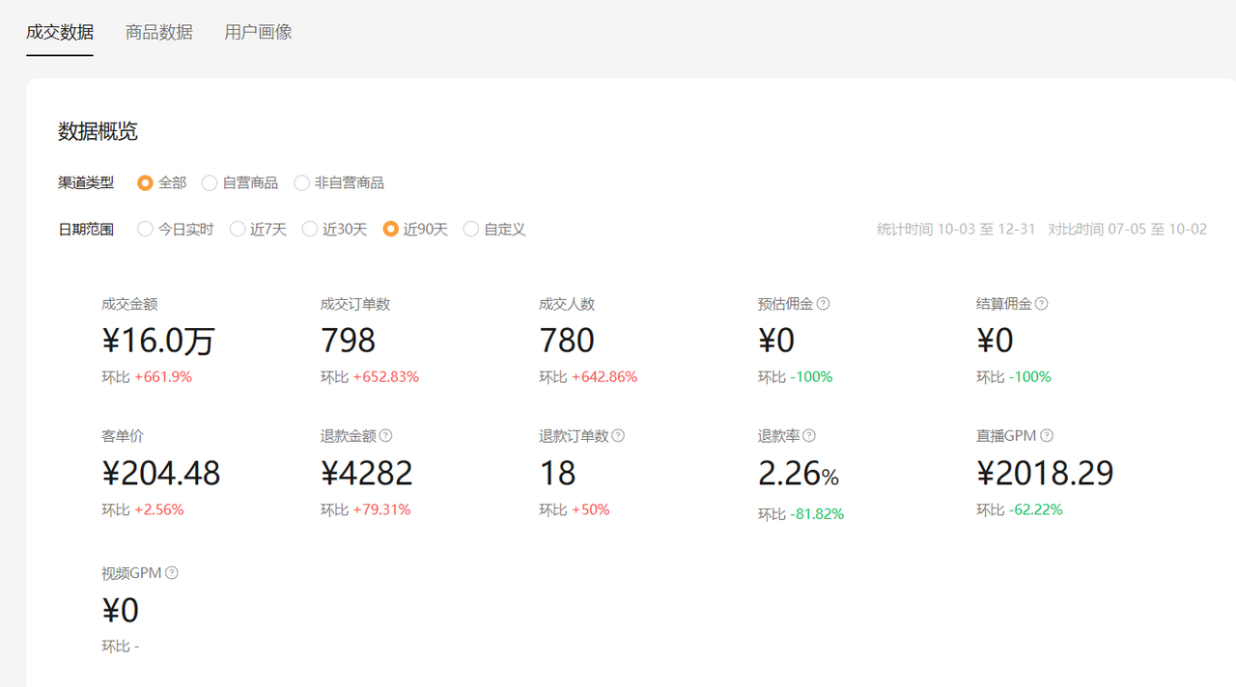This screenshot has height=687, width=1236.
Task: Select 今日实时 date range
Action: (146, 230)
